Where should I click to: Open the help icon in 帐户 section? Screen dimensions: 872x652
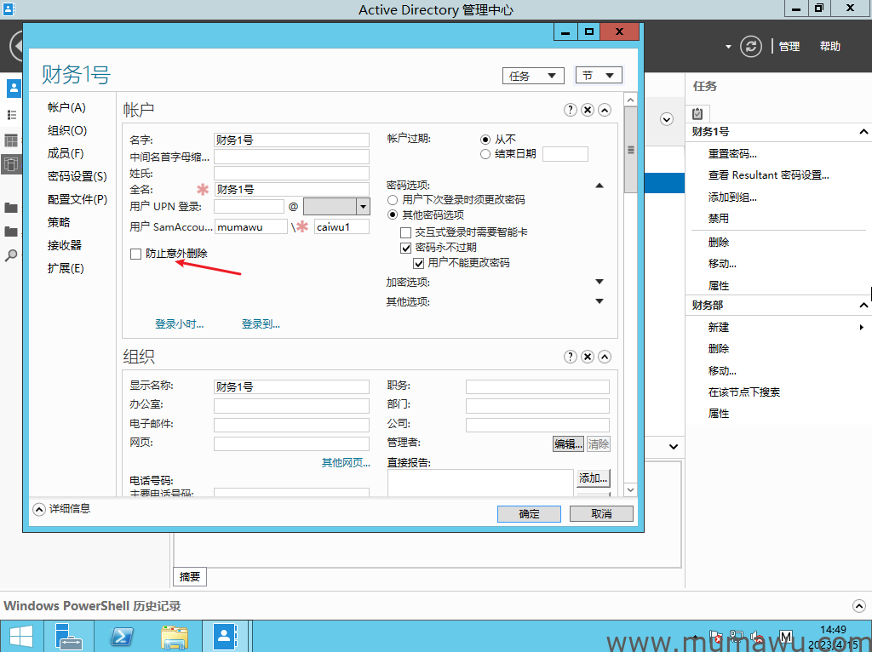[570, 110]
